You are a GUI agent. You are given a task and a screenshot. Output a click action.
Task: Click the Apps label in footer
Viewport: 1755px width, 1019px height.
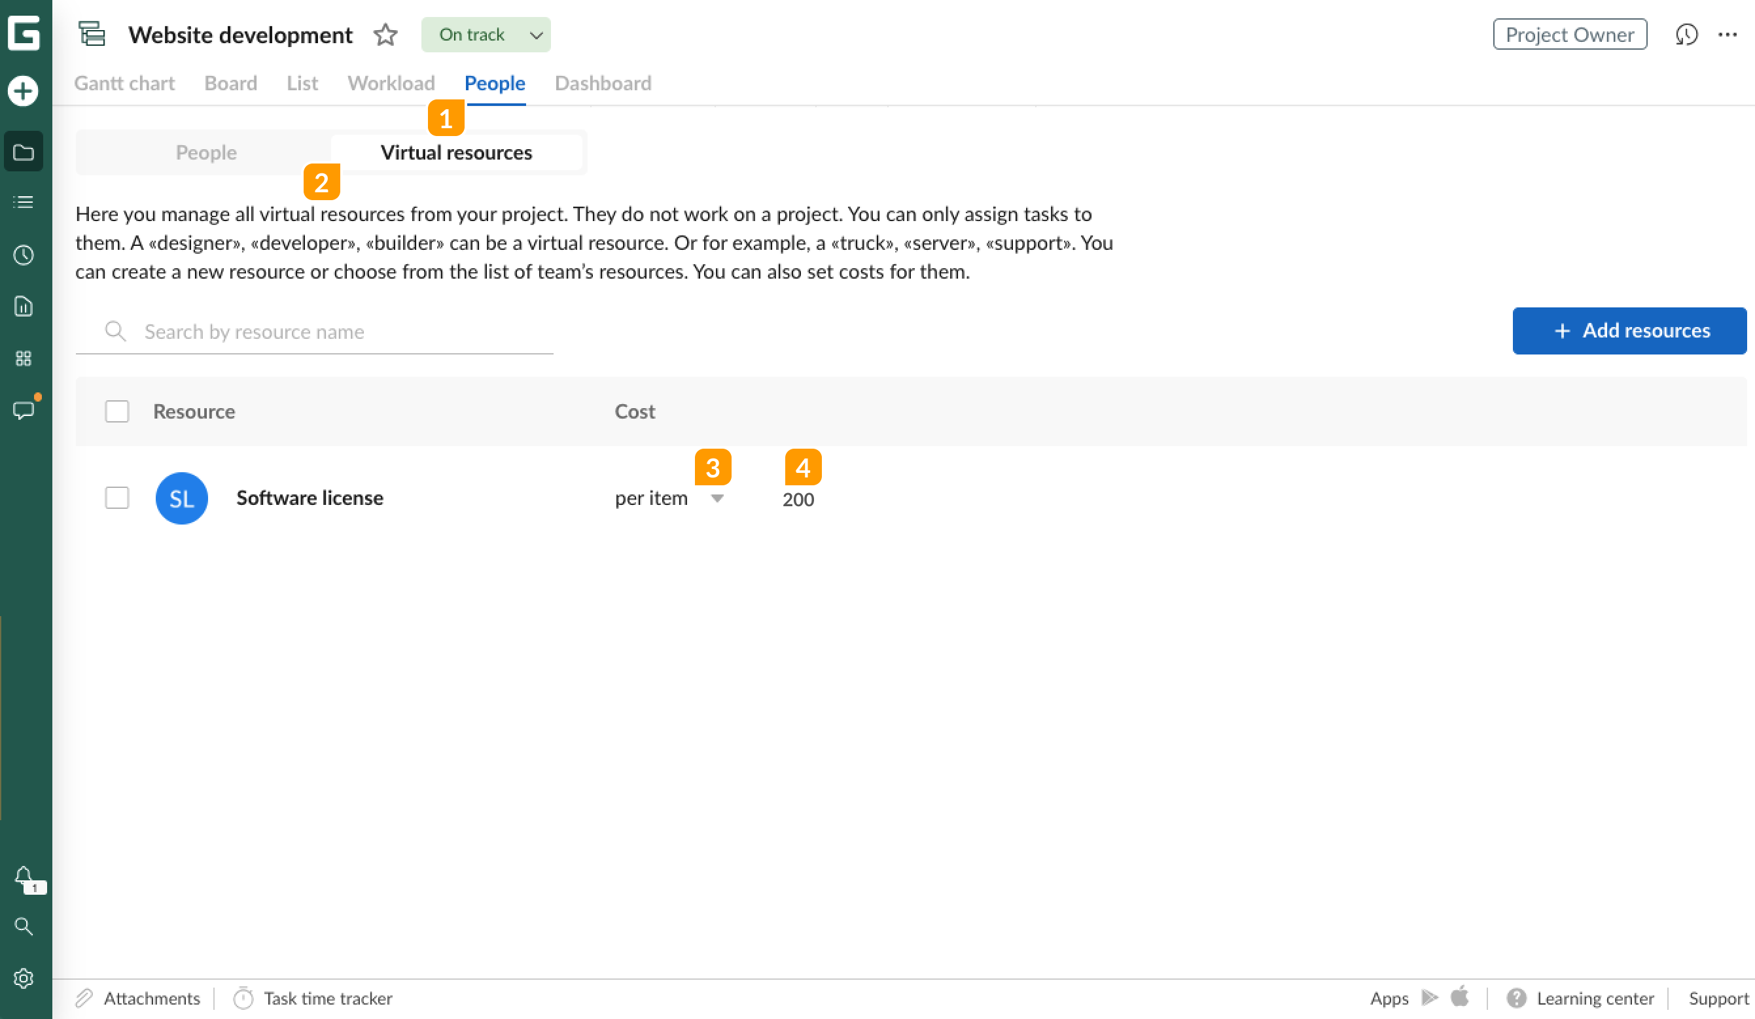click(x=1389, y=997)
